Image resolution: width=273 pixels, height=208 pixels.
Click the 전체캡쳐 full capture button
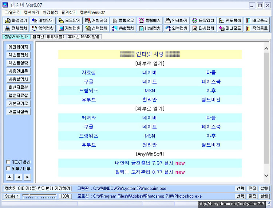coord(16,28)
